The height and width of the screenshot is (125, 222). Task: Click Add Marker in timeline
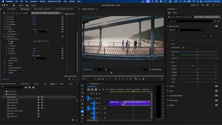(100, 89)
